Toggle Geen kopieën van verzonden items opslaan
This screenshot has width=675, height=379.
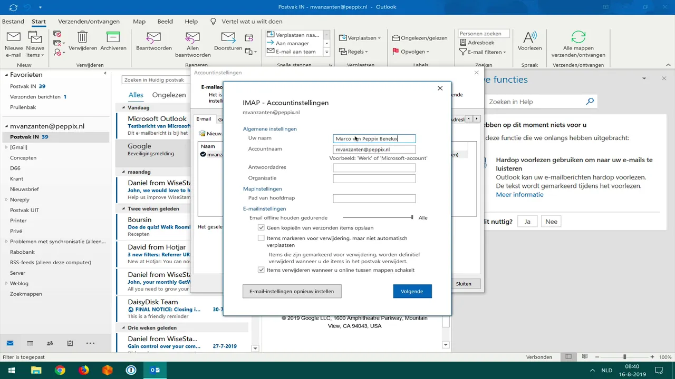click(261, 228)
